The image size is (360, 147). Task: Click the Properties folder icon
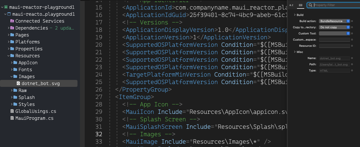pos(12,49)
